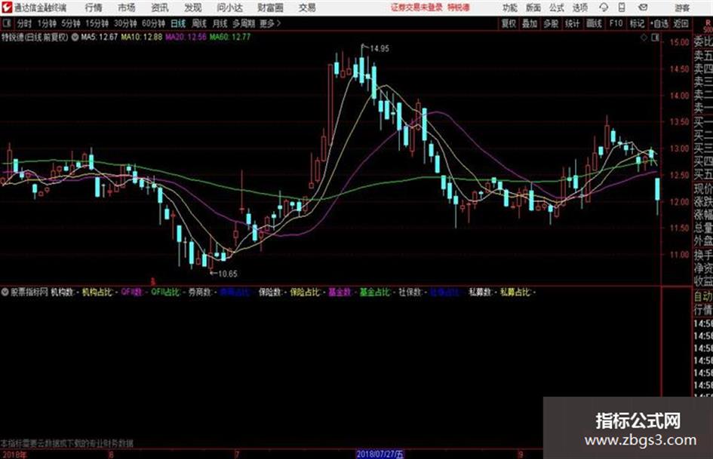Select the 30分钟 period tab
This screenshot has width=713, height=459.
click(x=125, y=23)
